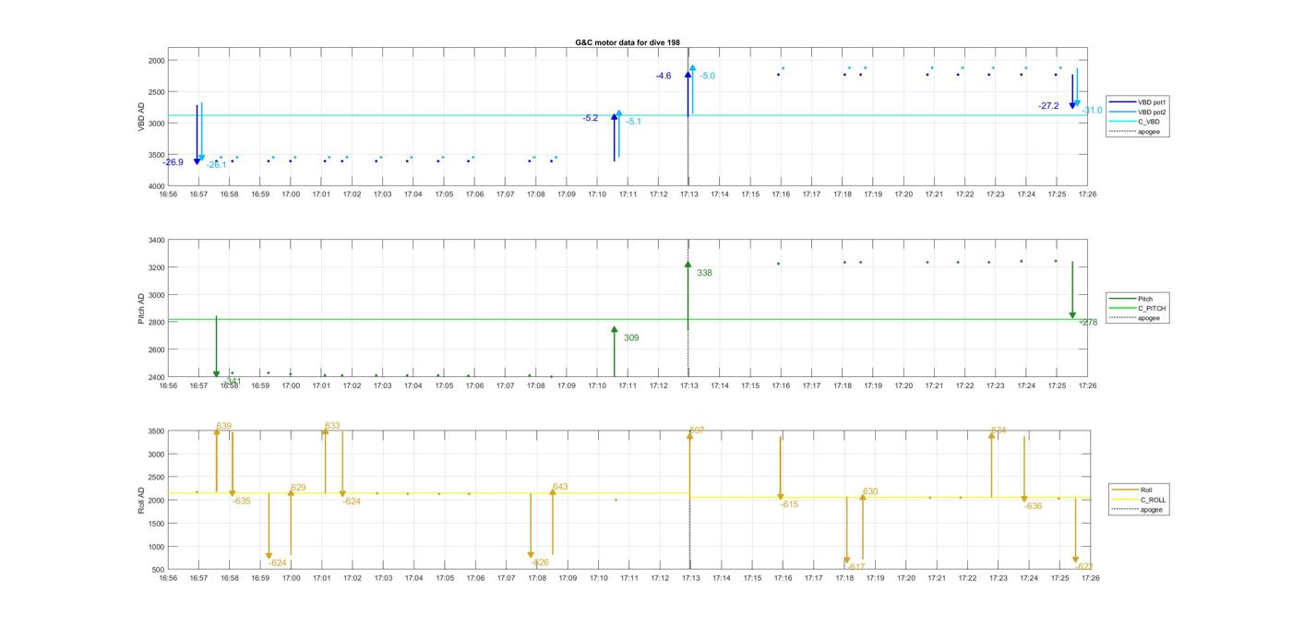This screenshot has height=639, width=1292.
Task: Click the '-5.1' VBD data label
Action: (x=633, y=122)
